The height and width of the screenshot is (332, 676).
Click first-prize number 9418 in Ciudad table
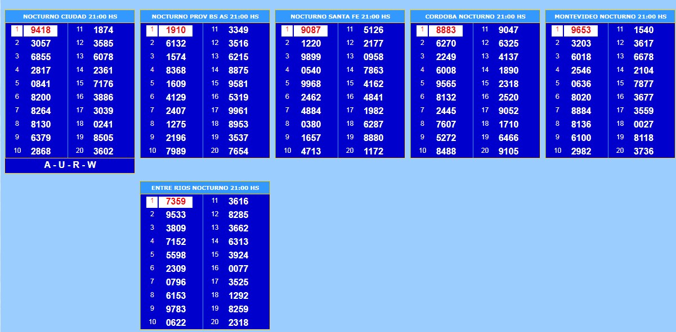tap(41, 30)
